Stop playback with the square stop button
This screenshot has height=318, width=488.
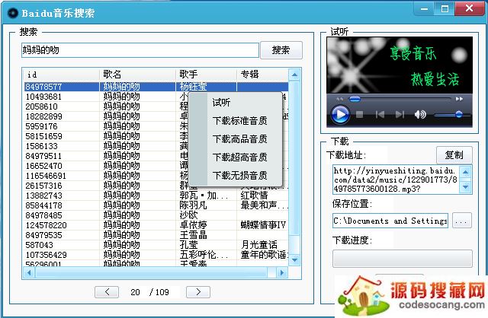(359, 115)
